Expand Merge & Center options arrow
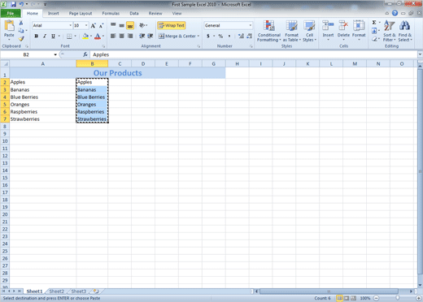Image resolution: width=423 pixels, height=302 pixels. 198,36
